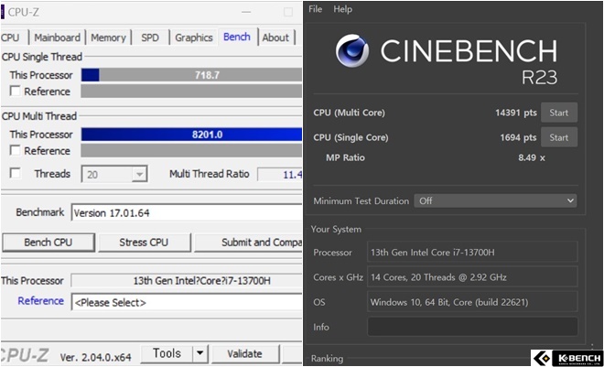Enable Multi Thread Reference checkbox
The height and width of the screenshot is (367, 604).
[15, 151]
